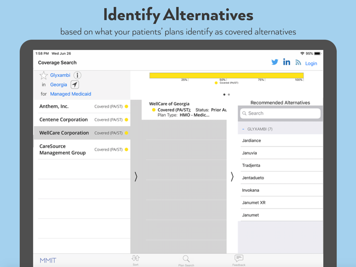The image size is (356, 267).
Task: Expand panel using left chevron arrow
Action: (x=136, y=176)
